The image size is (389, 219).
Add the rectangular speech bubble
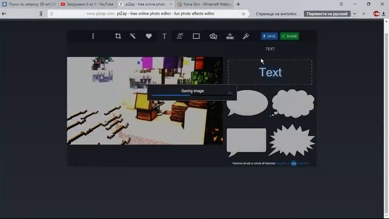tap(246, 142)
